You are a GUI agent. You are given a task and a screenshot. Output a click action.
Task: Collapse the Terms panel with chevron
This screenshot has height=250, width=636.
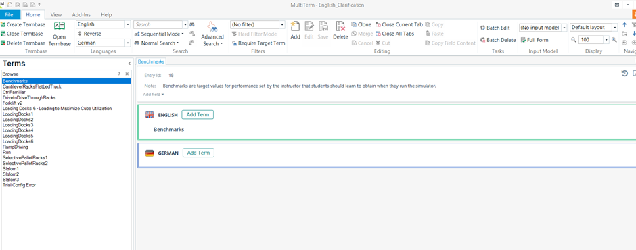pos(129,64)
